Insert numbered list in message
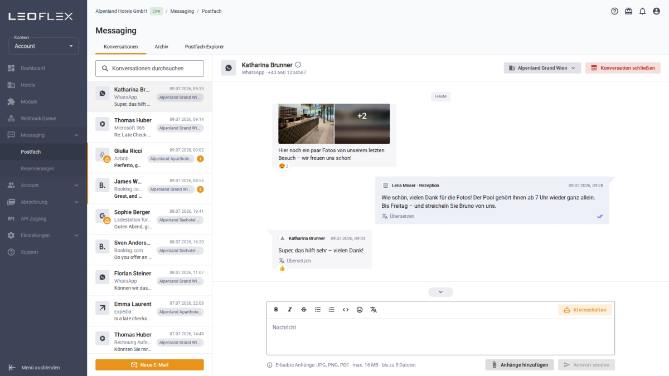669x376 pixels. 332,310
